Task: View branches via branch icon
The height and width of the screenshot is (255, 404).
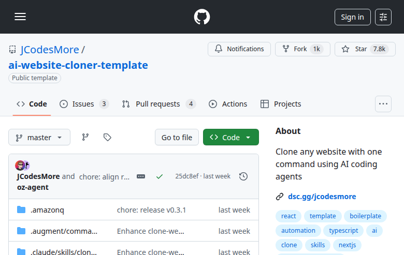Action: (x=85, y=137)
